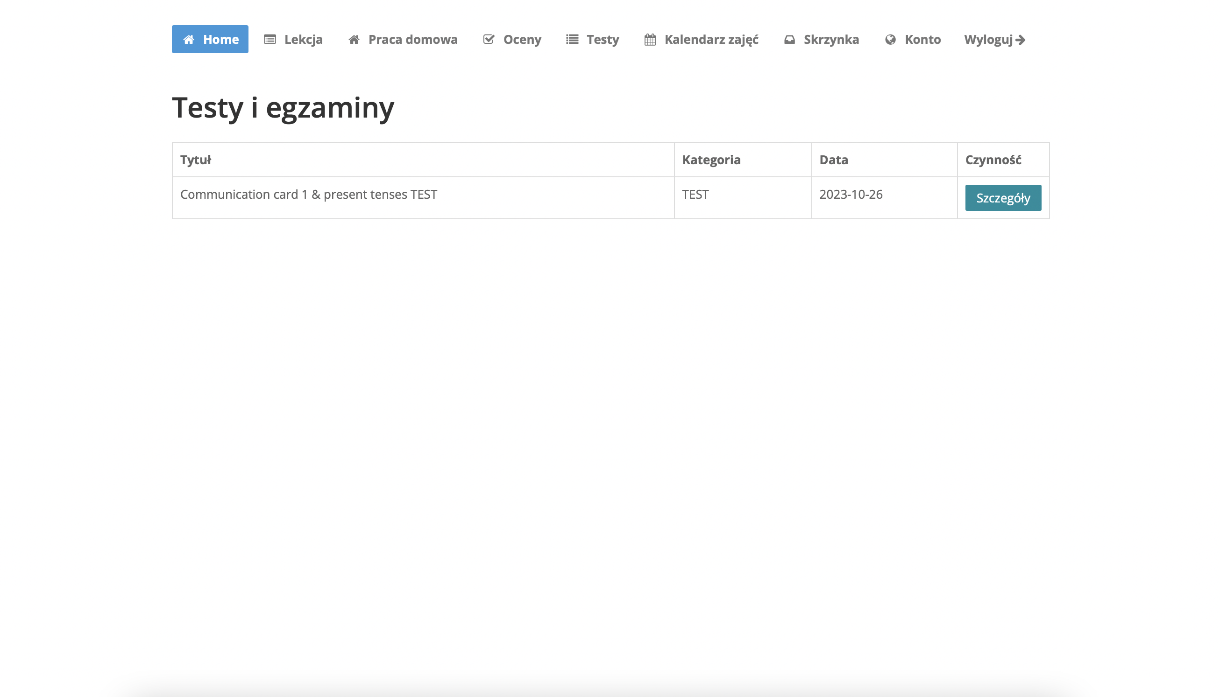Click the Konto globe icon
The image size is (1220, 697).
[x=891, y=39]
